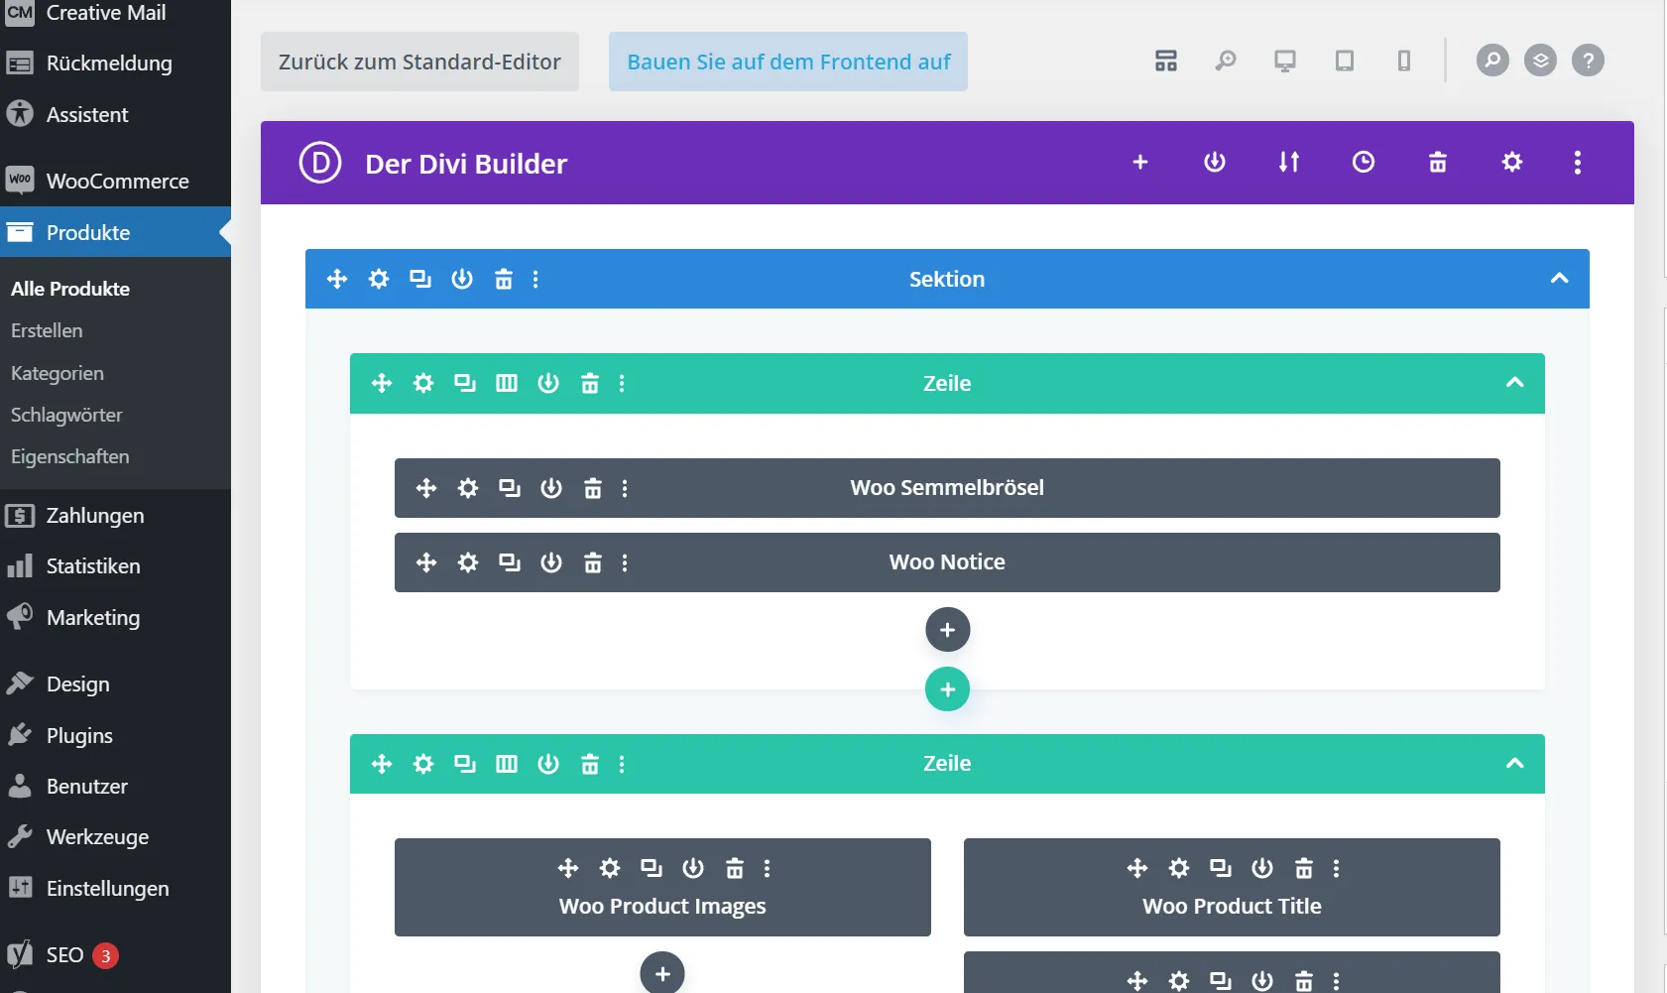Screen dimensions: 1667x993
Task: Click the plus icon in Divi Builder header
Action: 1140,162
